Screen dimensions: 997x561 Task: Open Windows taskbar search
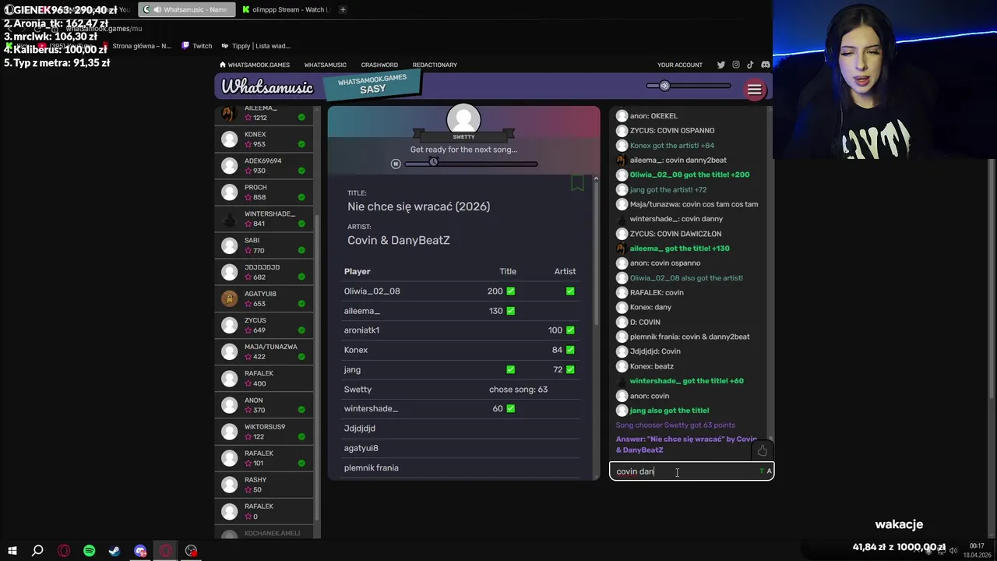coord(37,551)
